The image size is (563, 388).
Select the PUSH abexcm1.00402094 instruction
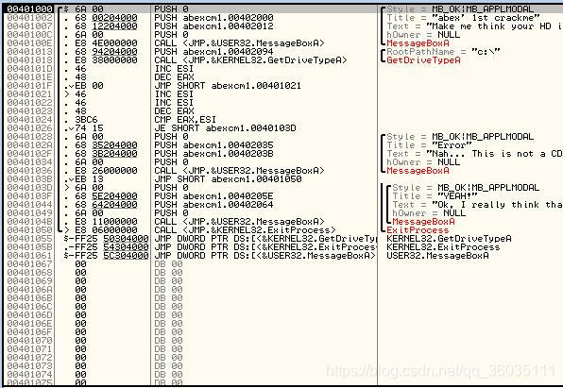[x=213, y=51]
